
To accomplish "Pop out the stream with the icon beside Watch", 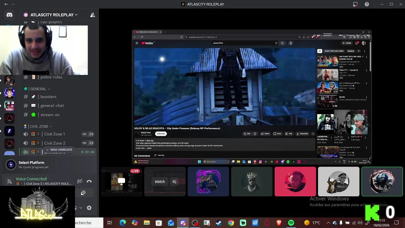I will [174, 181].
